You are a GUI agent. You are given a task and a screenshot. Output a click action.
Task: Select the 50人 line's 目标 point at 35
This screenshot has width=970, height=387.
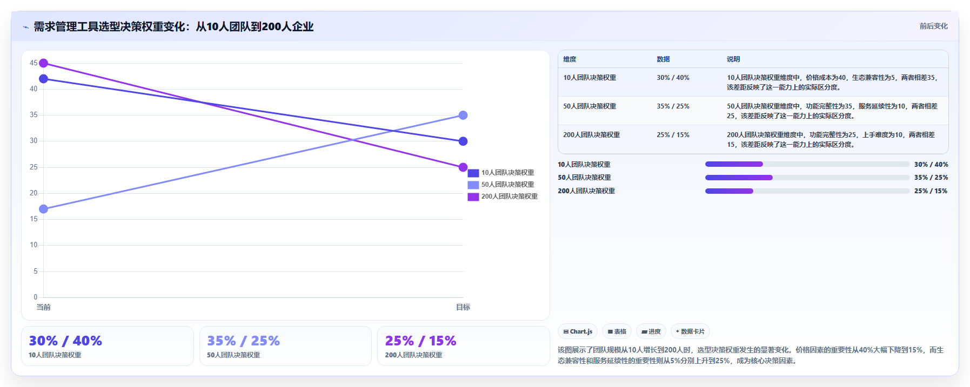pos(463,115)
